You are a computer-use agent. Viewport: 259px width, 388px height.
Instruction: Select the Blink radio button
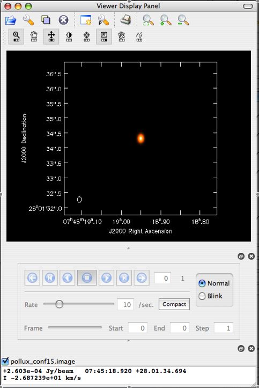click(202, 296)
